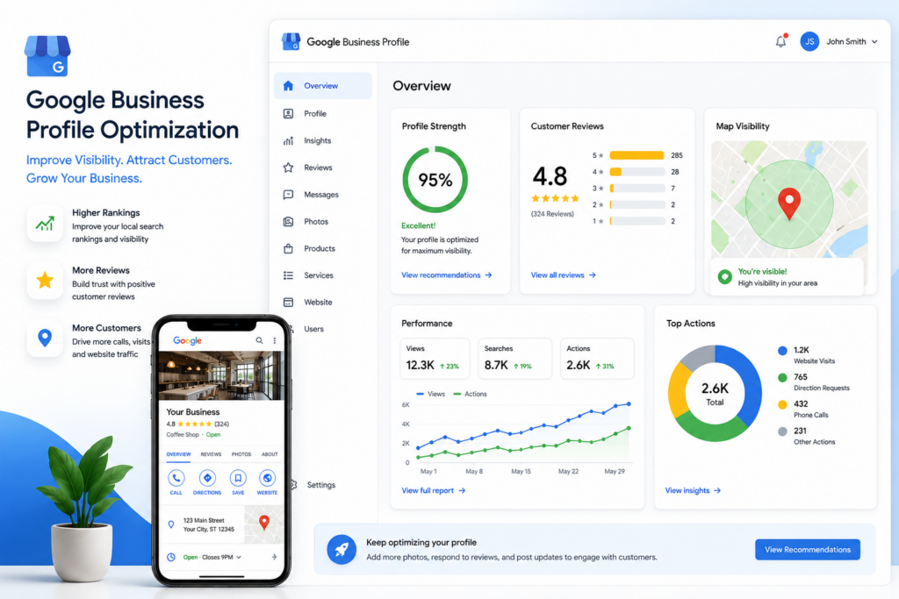Select ABOUT tab on phone
Image resolution: width=899 pixels, height=599 pixels.
point(270,454)
